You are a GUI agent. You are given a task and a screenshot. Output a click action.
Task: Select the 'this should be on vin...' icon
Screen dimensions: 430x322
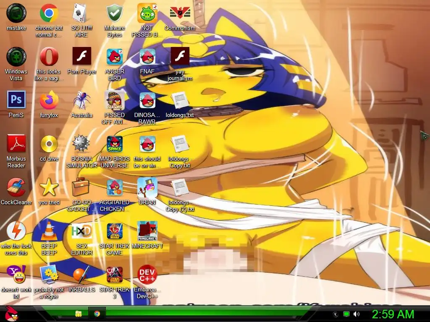tap(147, 144)
